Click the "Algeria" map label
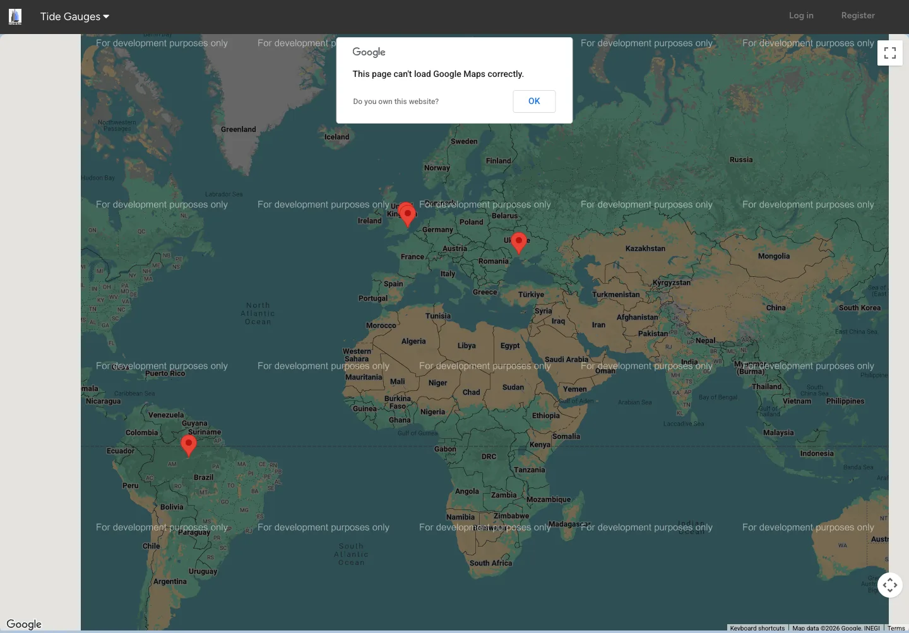Image resolution: width=909 pixels, height=633 pixels. 413,341
